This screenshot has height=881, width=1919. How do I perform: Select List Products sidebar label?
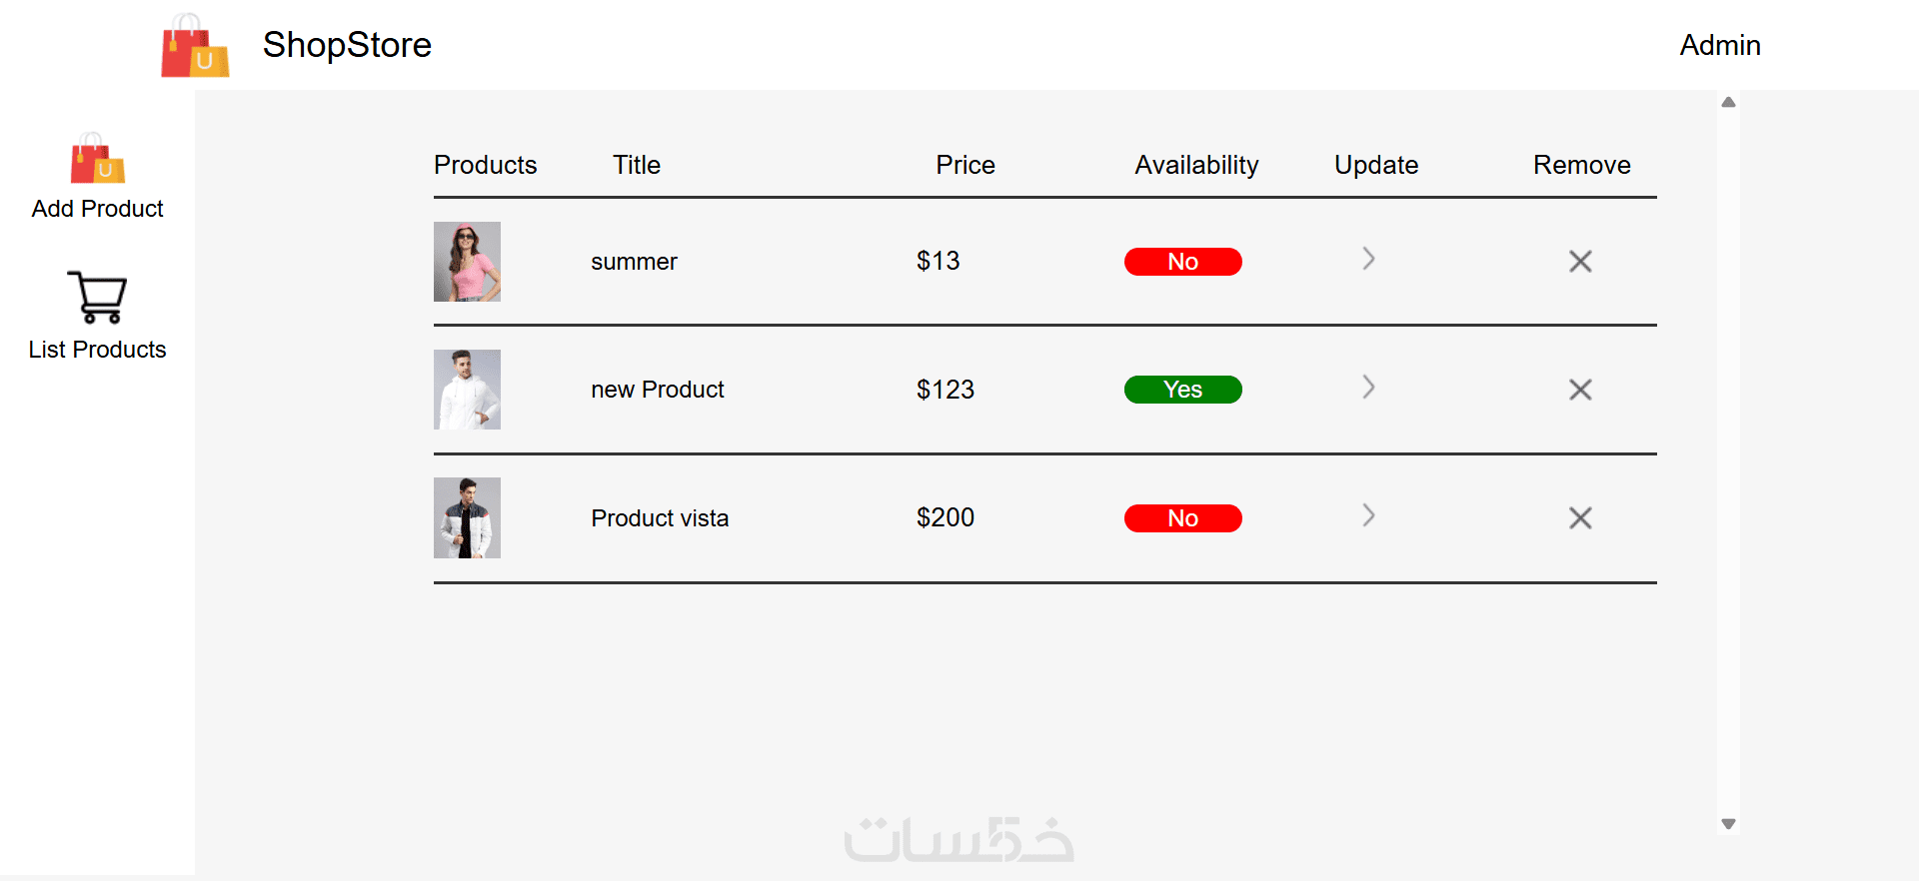click(97, 350)
